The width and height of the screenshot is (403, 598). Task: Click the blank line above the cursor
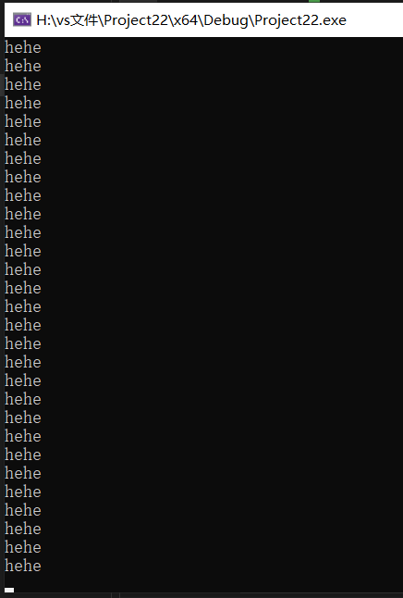point(201,579)
